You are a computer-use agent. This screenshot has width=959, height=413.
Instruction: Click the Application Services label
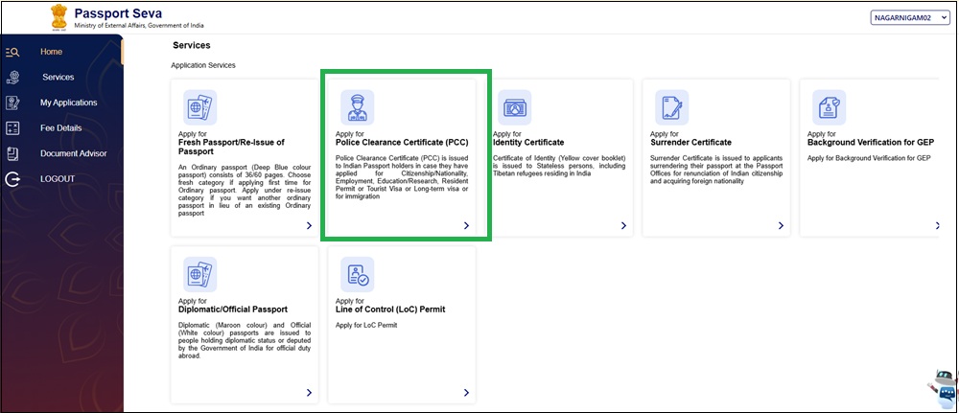[x=203, y=65]
